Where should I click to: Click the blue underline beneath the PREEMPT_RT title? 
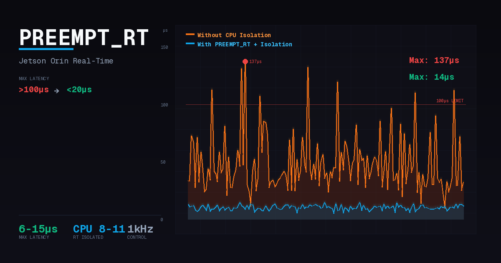pos(46,49)
